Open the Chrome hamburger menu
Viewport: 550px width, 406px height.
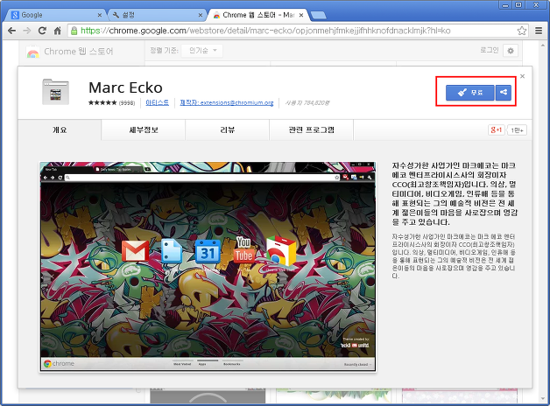[x=539, y=31]
